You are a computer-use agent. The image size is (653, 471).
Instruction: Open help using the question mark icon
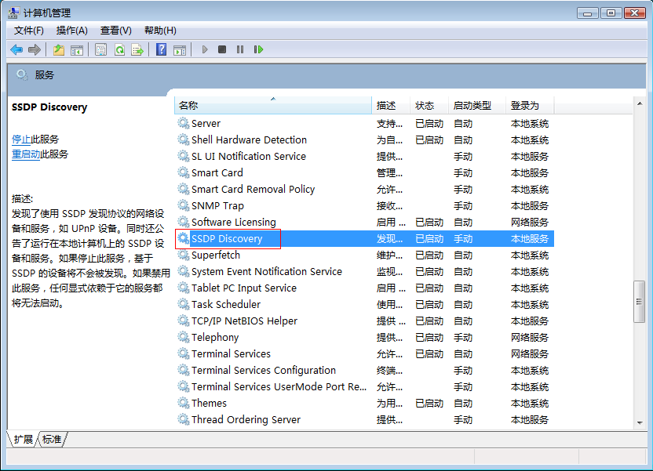click(161, 49)
